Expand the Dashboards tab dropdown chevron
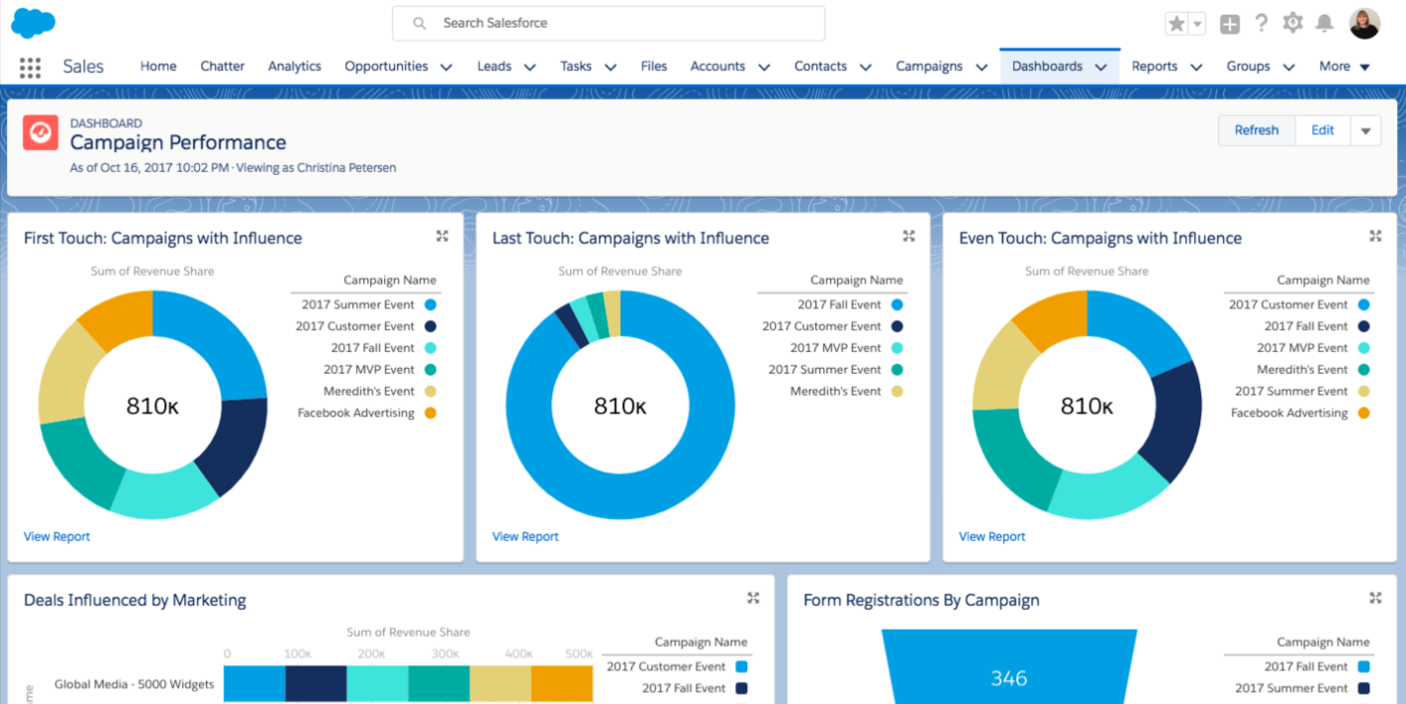Viewport: 1406px width, 704px height. pyautogui.click(x=1101, y=67)
